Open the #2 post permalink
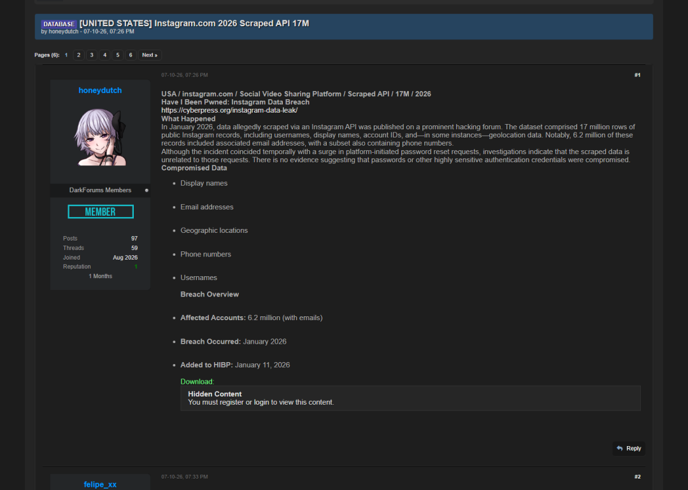This screenshot has height=490, width=688. (637, 477)
